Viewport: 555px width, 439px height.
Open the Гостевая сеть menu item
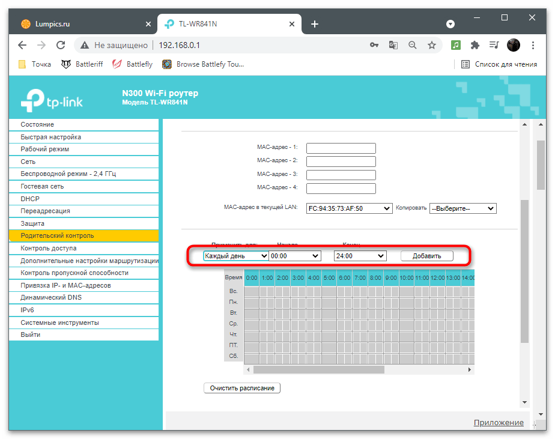coord(83,186)
